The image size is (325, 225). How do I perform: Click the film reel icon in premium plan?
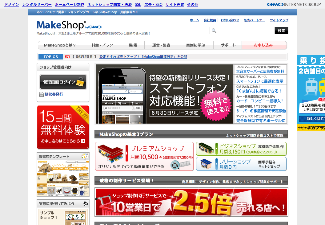pos(180,165)
